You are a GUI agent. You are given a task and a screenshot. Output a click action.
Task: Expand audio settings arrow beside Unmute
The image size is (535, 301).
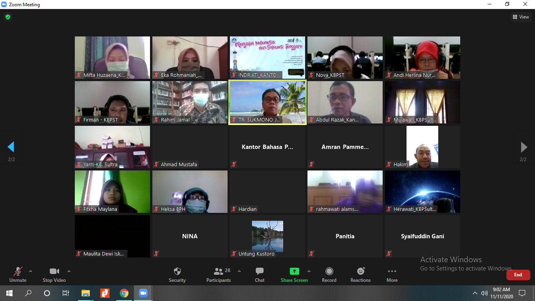click(x=31, y=271)
